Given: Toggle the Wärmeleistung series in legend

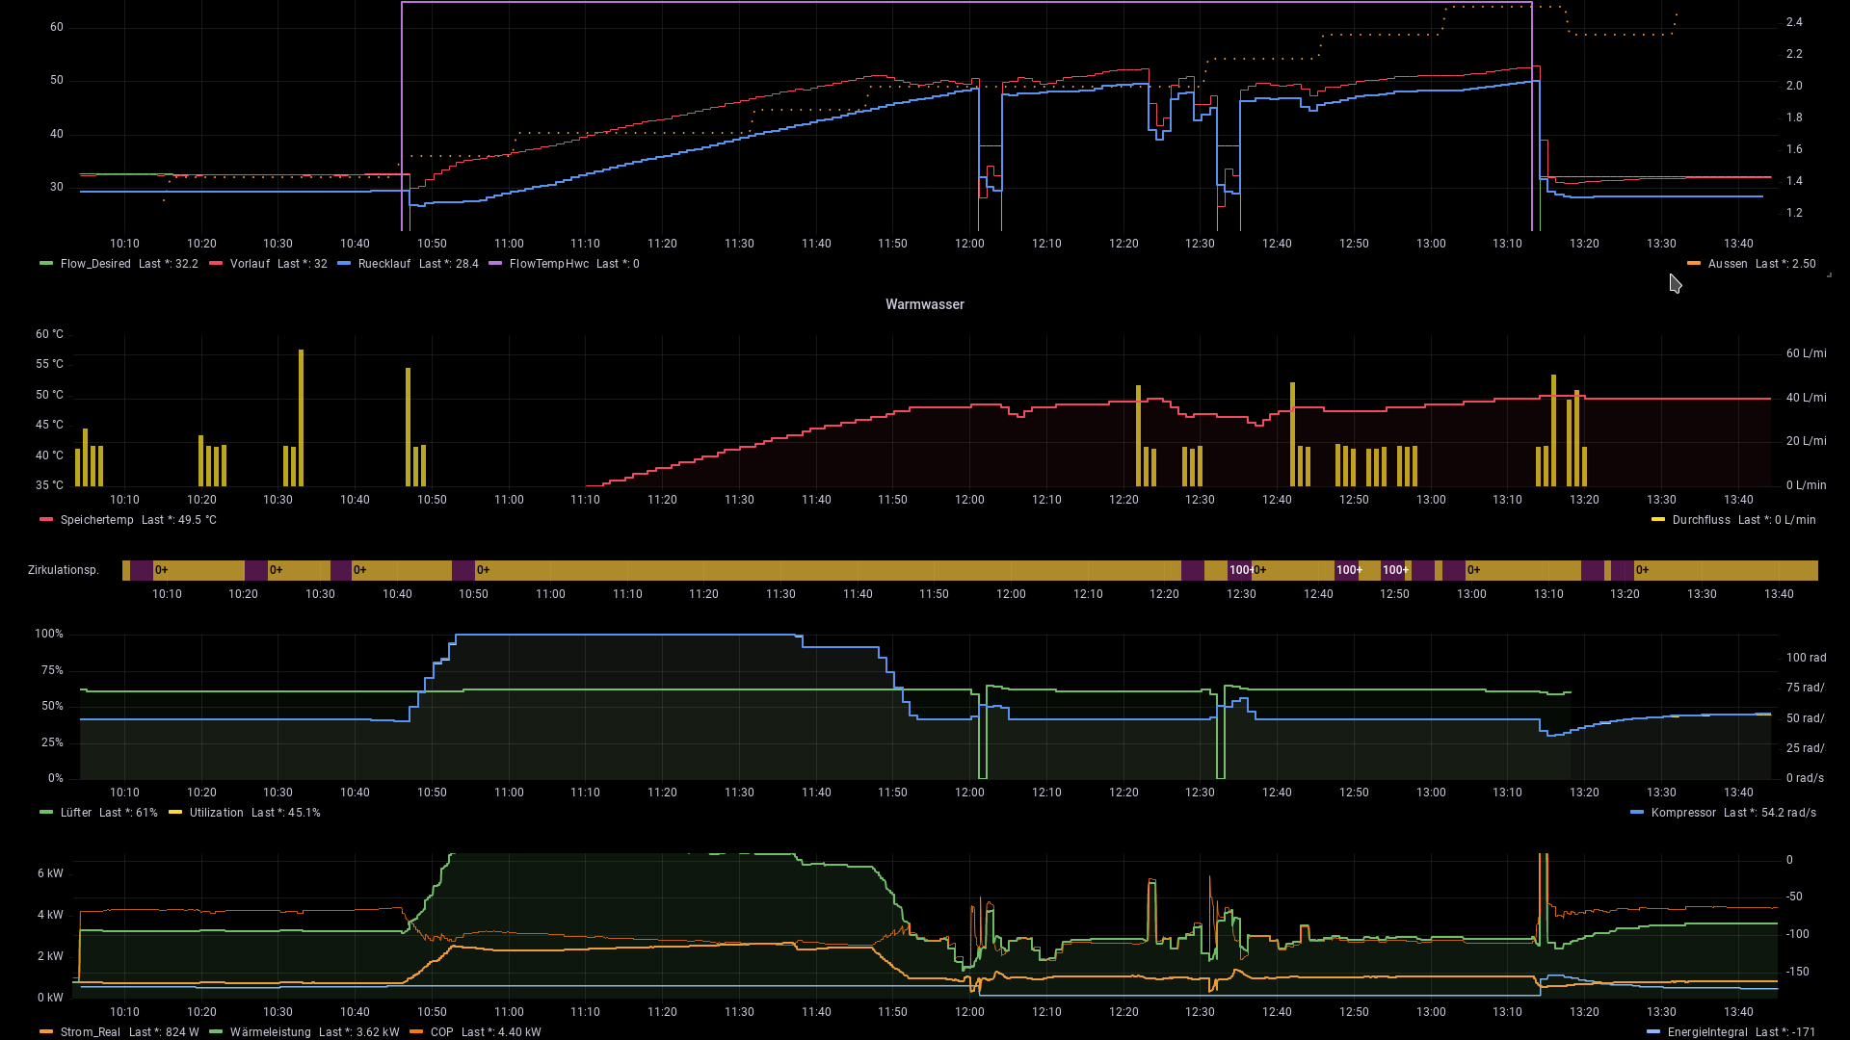Looking at the screenshot, I should tap(271, 1032).
